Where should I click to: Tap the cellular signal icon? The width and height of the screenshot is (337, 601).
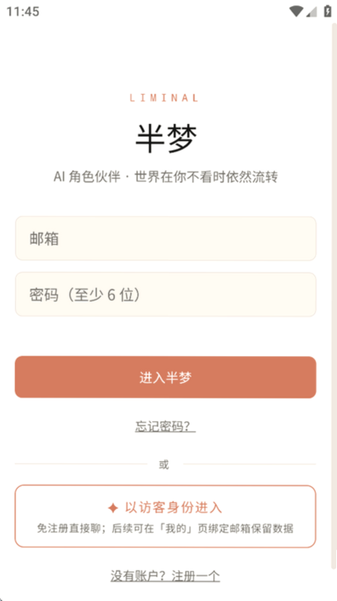(311, 12)
